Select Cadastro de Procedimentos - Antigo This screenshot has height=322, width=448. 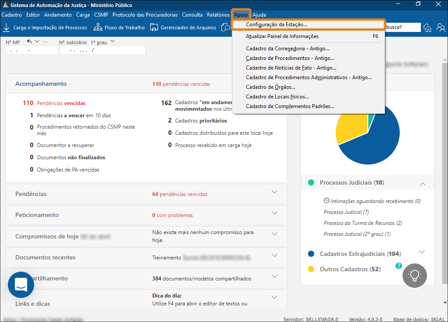[x=308, y=58]
